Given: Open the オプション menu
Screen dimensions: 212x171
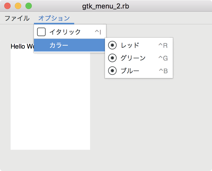Looking at the screenshot, I should 54,18.
